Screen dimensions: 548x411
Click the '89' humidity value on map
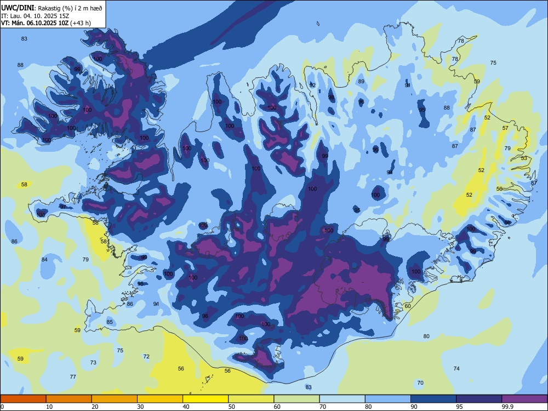[x=361, y=82]
